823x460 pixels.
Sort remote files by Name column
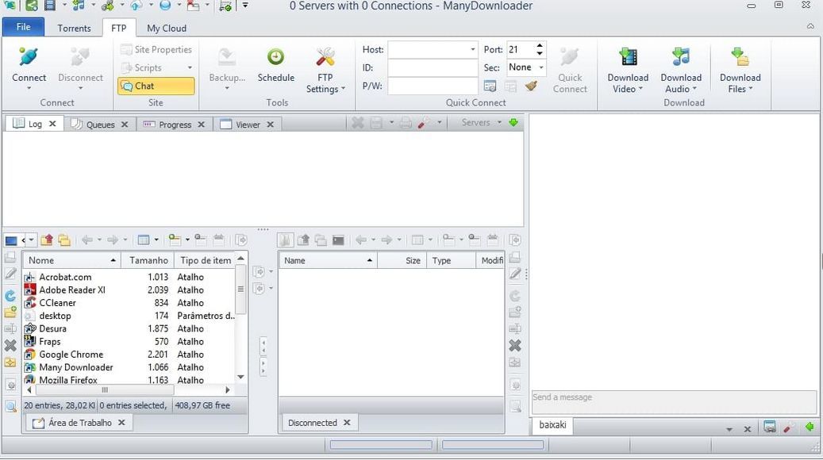[x=328, y=260]
